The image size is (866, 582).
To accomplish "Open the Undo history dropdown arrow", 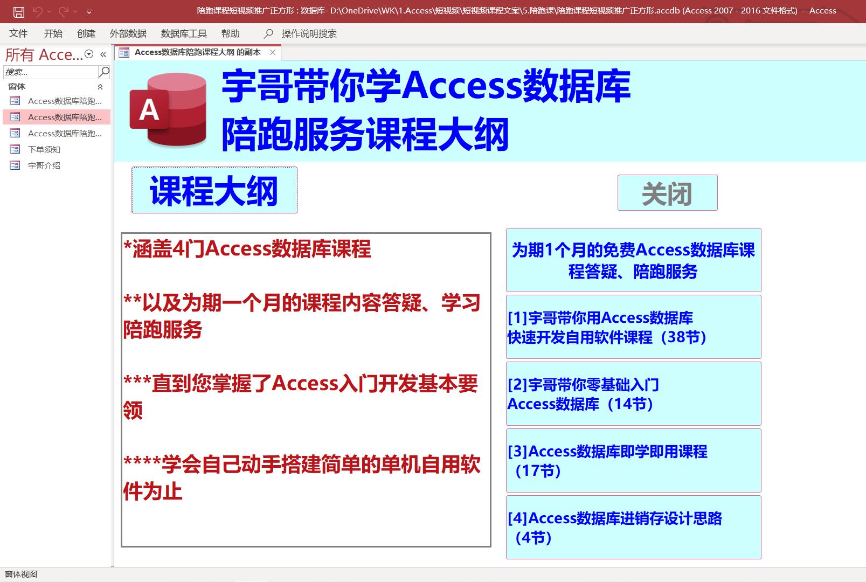I will click(x=49, y=11).
